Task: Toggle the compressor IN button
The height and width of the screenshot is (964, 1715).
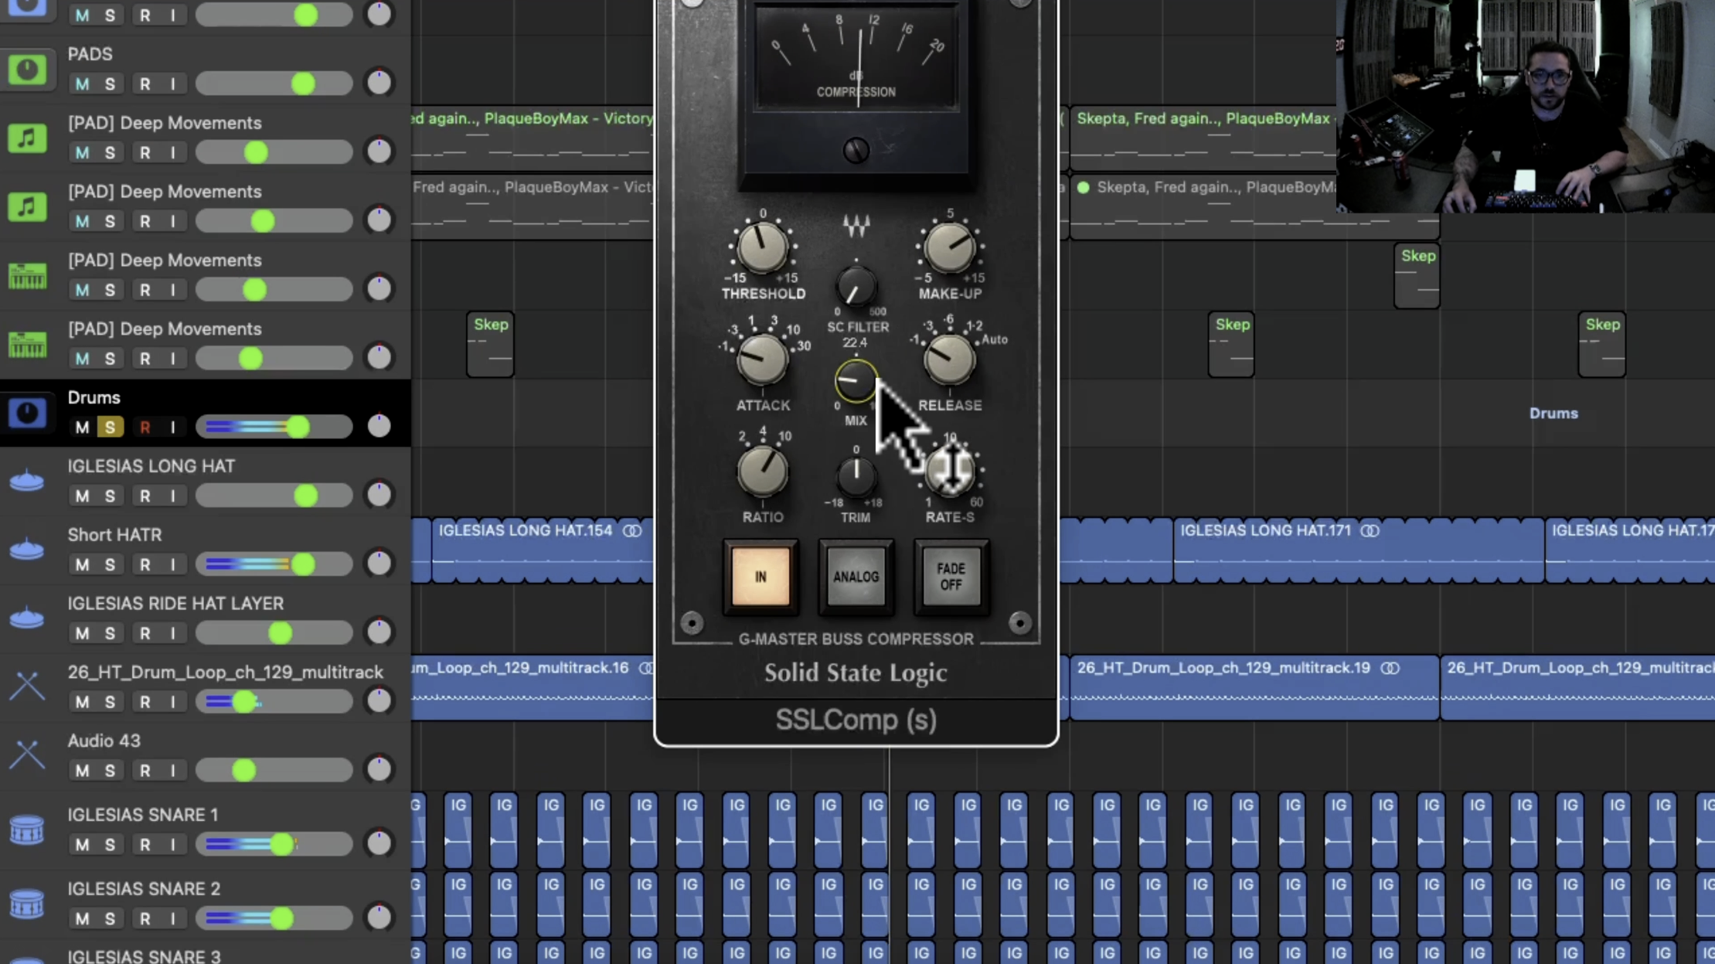Action: 761,577
